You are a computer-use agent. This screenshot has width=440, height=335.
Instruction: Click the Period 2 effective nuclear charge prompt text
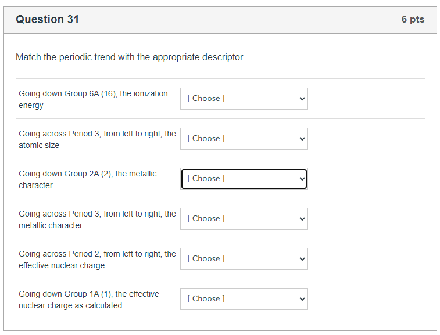click(x=97, y=260)
